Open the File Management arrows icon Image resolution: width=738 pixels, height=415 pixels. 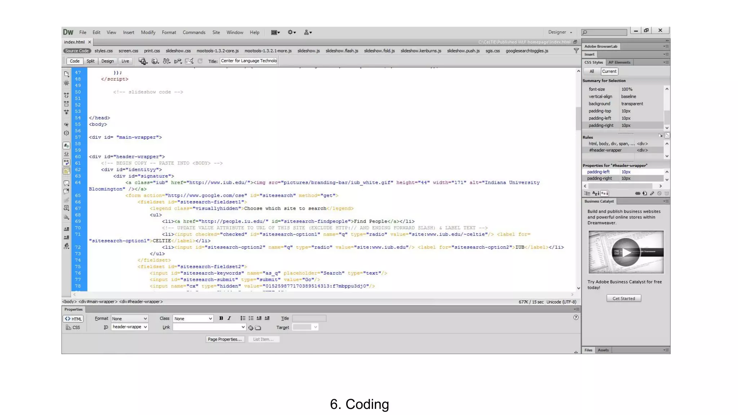pos(166,61)
